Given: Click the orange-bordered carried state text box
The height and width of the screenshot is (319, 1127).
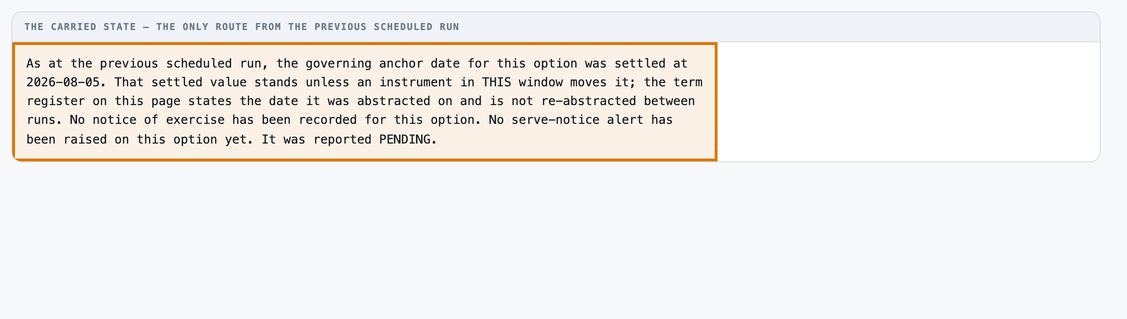Looking at the screenshot, I should 365,102.
